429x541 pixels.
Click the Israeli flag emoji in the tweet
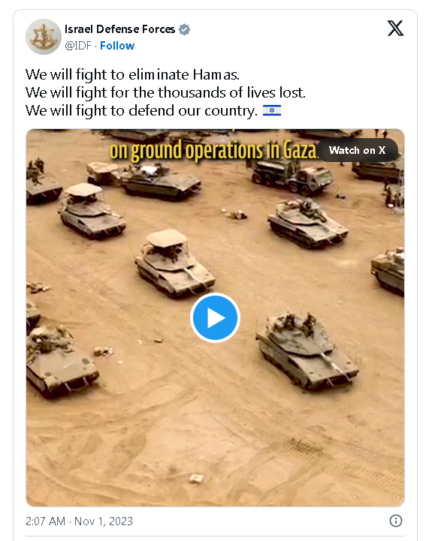[272, 111]
